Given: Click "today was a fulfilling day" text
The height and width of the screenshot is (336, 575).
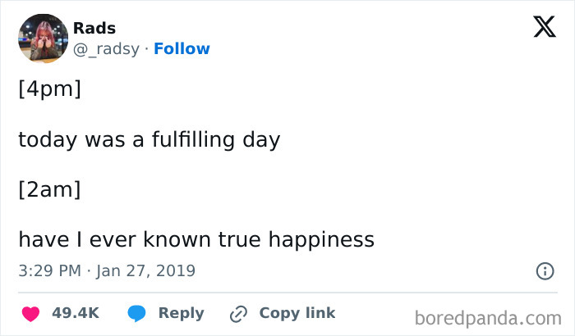Looking at the screenshot, I should (149, 140).
